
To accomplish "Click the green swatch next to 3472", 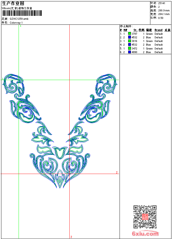I will (x=130, y=48).
